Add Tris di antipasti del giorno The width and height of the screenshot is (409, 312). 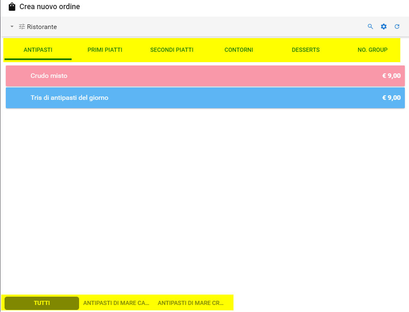pyautogui.click(x=205, y=98)
